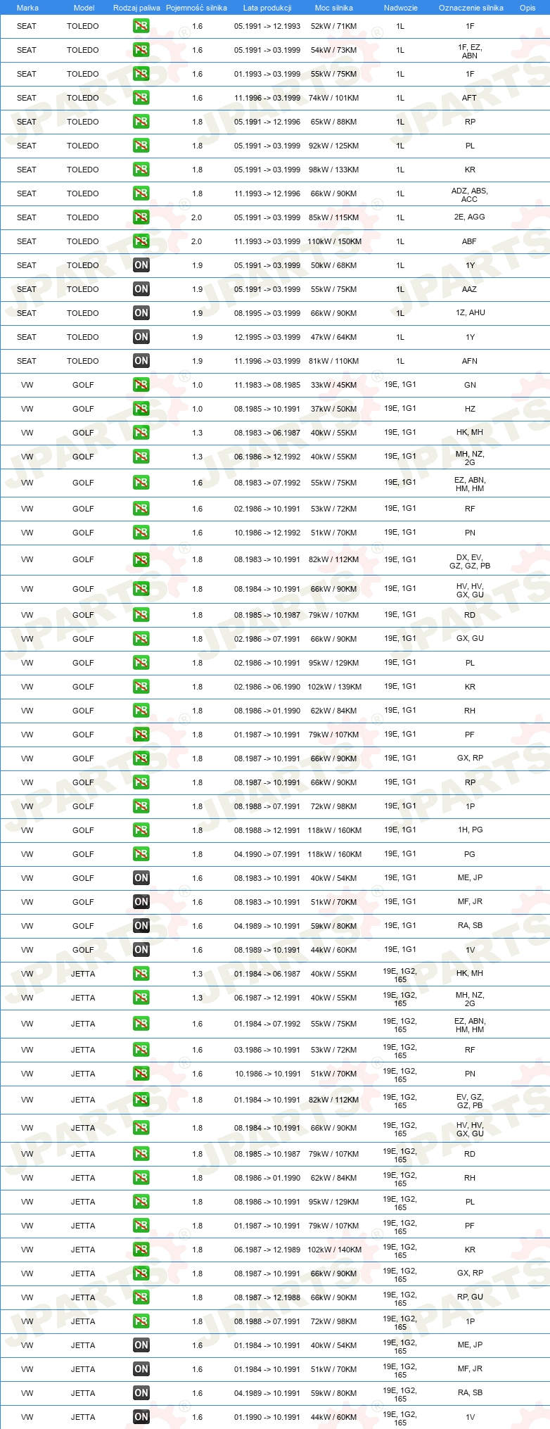Select diesel ON icon in Golf 1V row
Viewport: 550px width, 1429px height.
141,950
